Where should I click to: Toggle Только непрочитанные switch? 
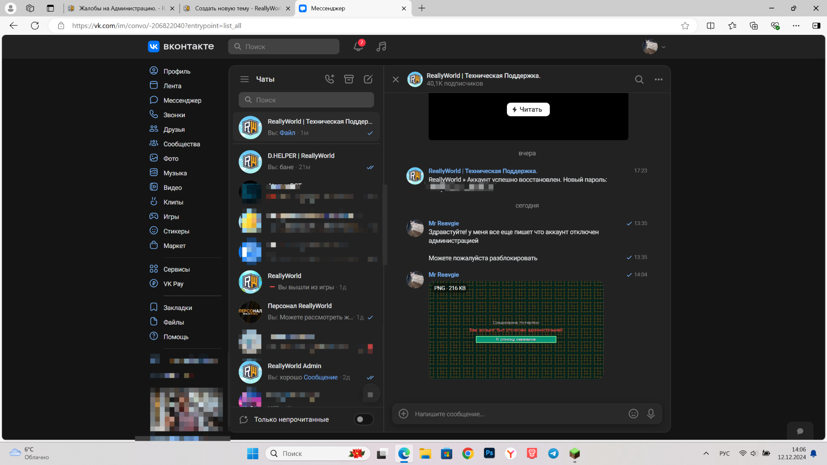coord(364,419)
